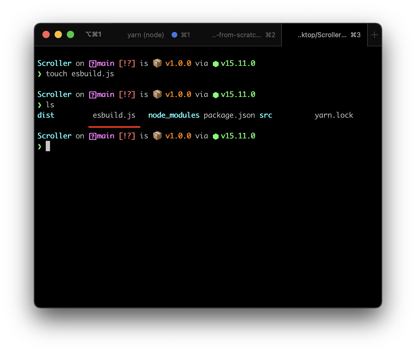The height and width of the screenshot is (353, 416).
Task: Click the ⌥⌘1 shortcut indicator in the titlebar
Action: 93,34
